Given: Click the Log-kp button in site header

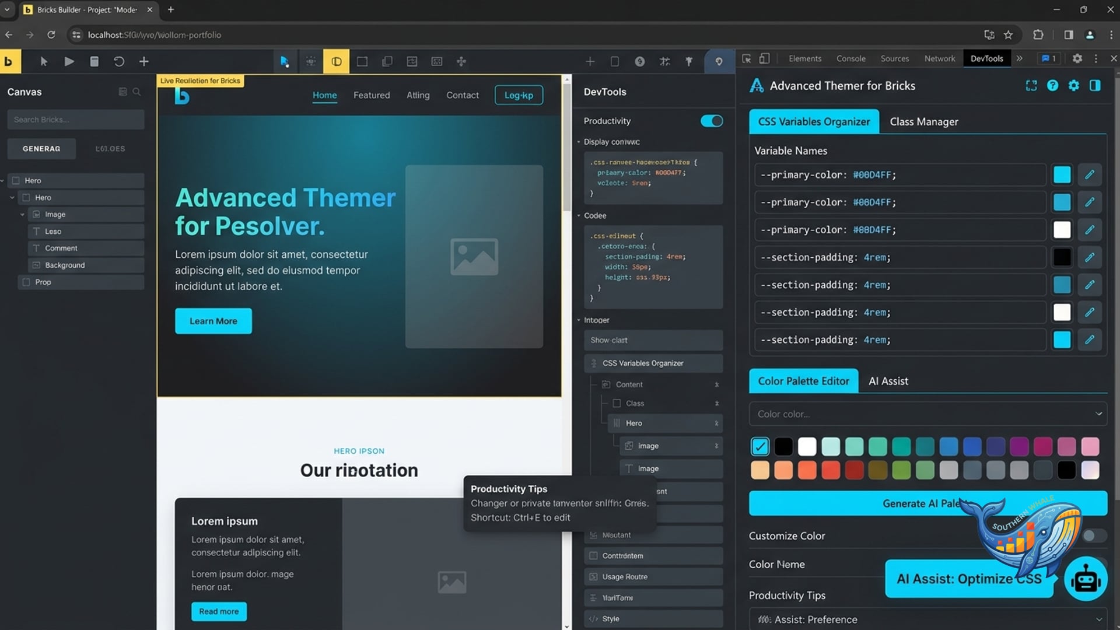Looking at the screenshot, I should tap(519, 95).
